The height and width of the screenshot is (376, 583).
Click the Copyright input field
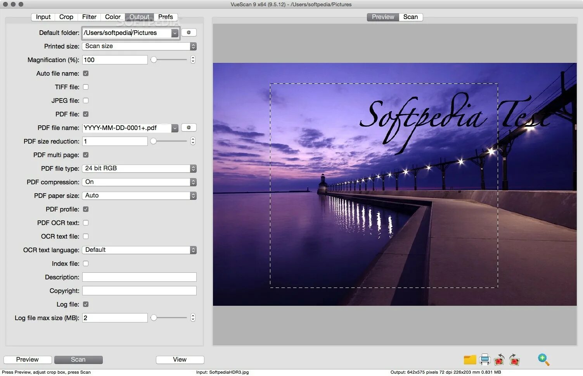[x=139, y=291]
